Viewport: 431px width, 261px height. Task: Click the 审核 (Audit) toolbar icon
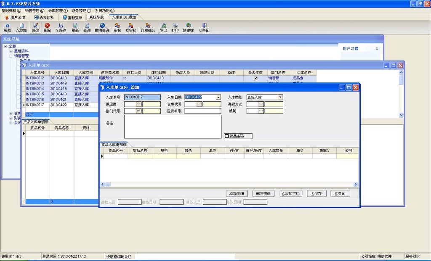coord(117,26)
